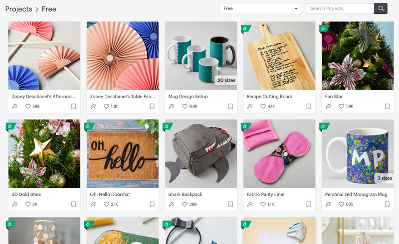Click the Cricut Access badge on Shark Backpack
399x244 pixels.
[x=167, y=126]
